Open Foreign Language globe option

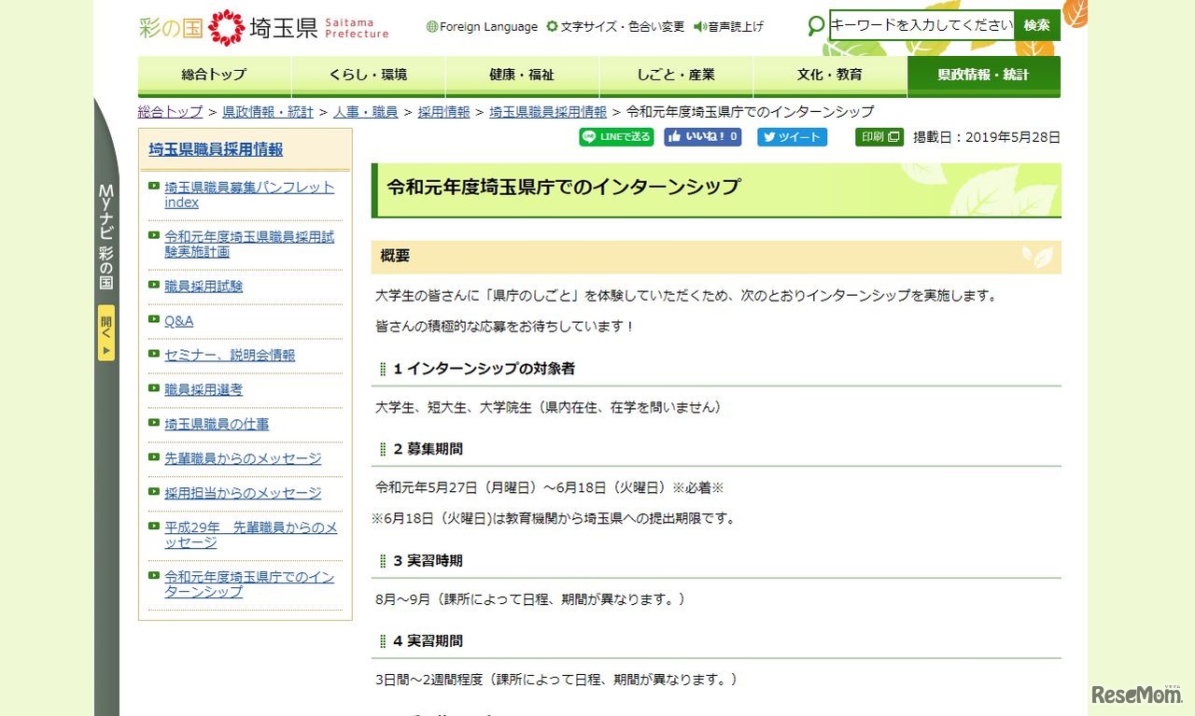pos(482,27)
